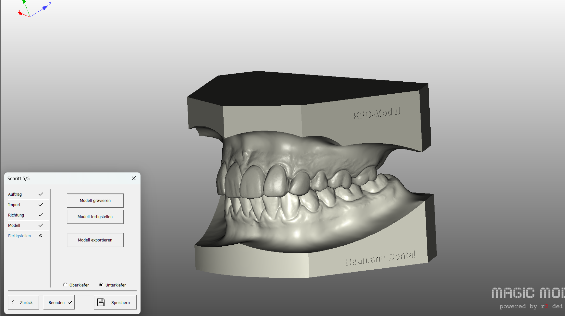Click the KFO-Modul engraving on upper base
This screenshot has width=565, height=316.
(x=376, y=114)
